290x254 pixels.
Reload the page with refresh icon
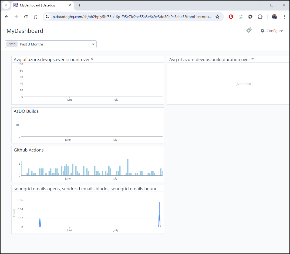tap(26, 17)
